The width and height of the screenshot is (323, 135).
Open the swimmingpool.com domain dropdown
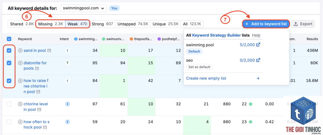point(83,8)
